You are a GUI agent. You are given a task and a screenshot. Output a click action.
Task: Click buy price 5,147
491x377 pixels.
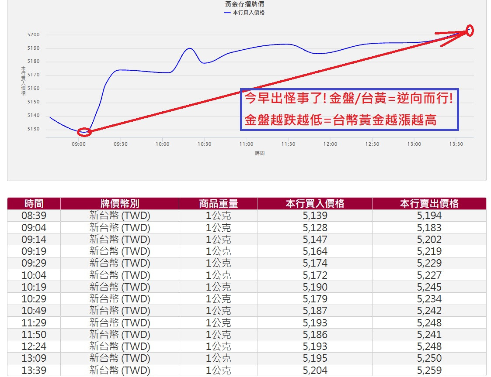tap(315, 240)
